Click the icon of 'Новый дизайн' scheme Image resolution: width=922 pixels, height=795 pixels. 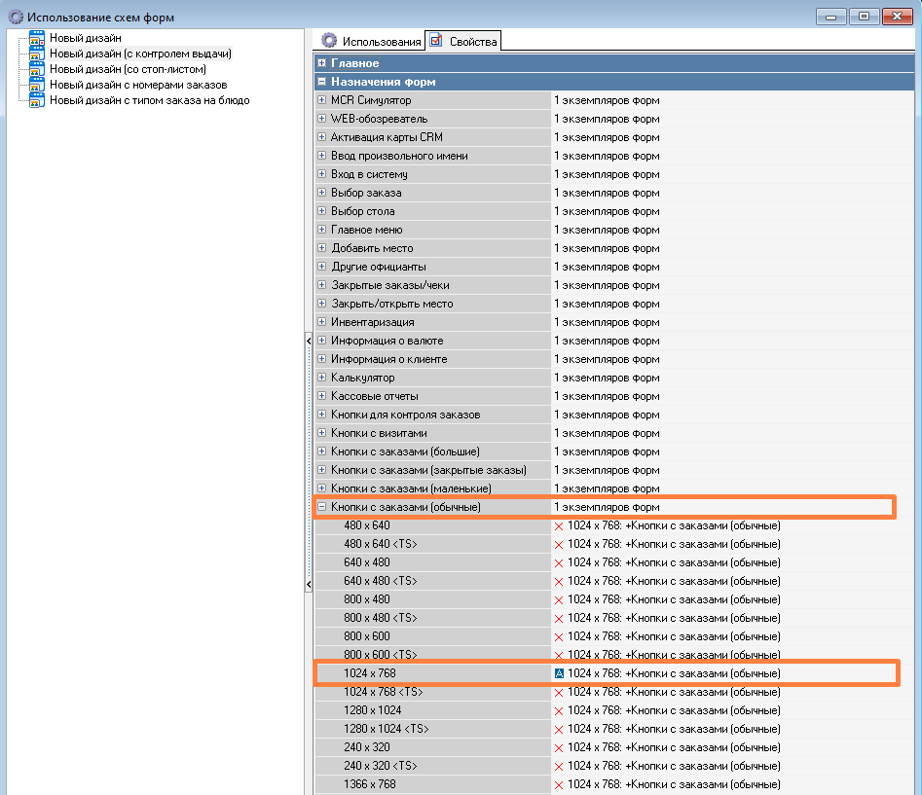click(37, 38)
